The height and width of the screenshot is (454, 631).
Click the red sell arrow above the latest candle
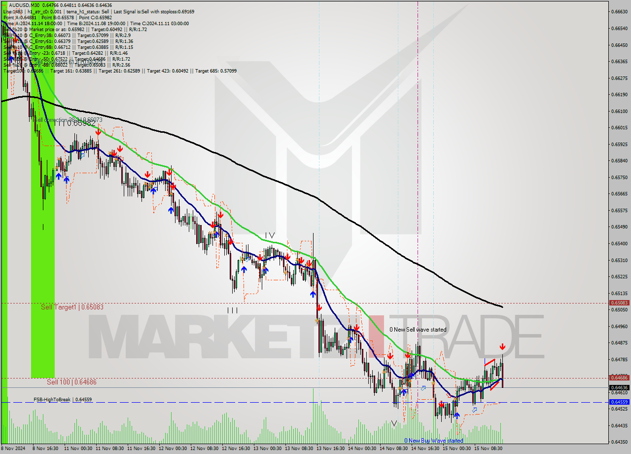tap(502, 347)
